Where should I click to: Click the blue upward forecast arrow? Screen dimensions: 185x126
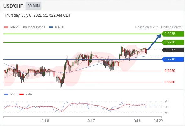click(x=154, y=42)
